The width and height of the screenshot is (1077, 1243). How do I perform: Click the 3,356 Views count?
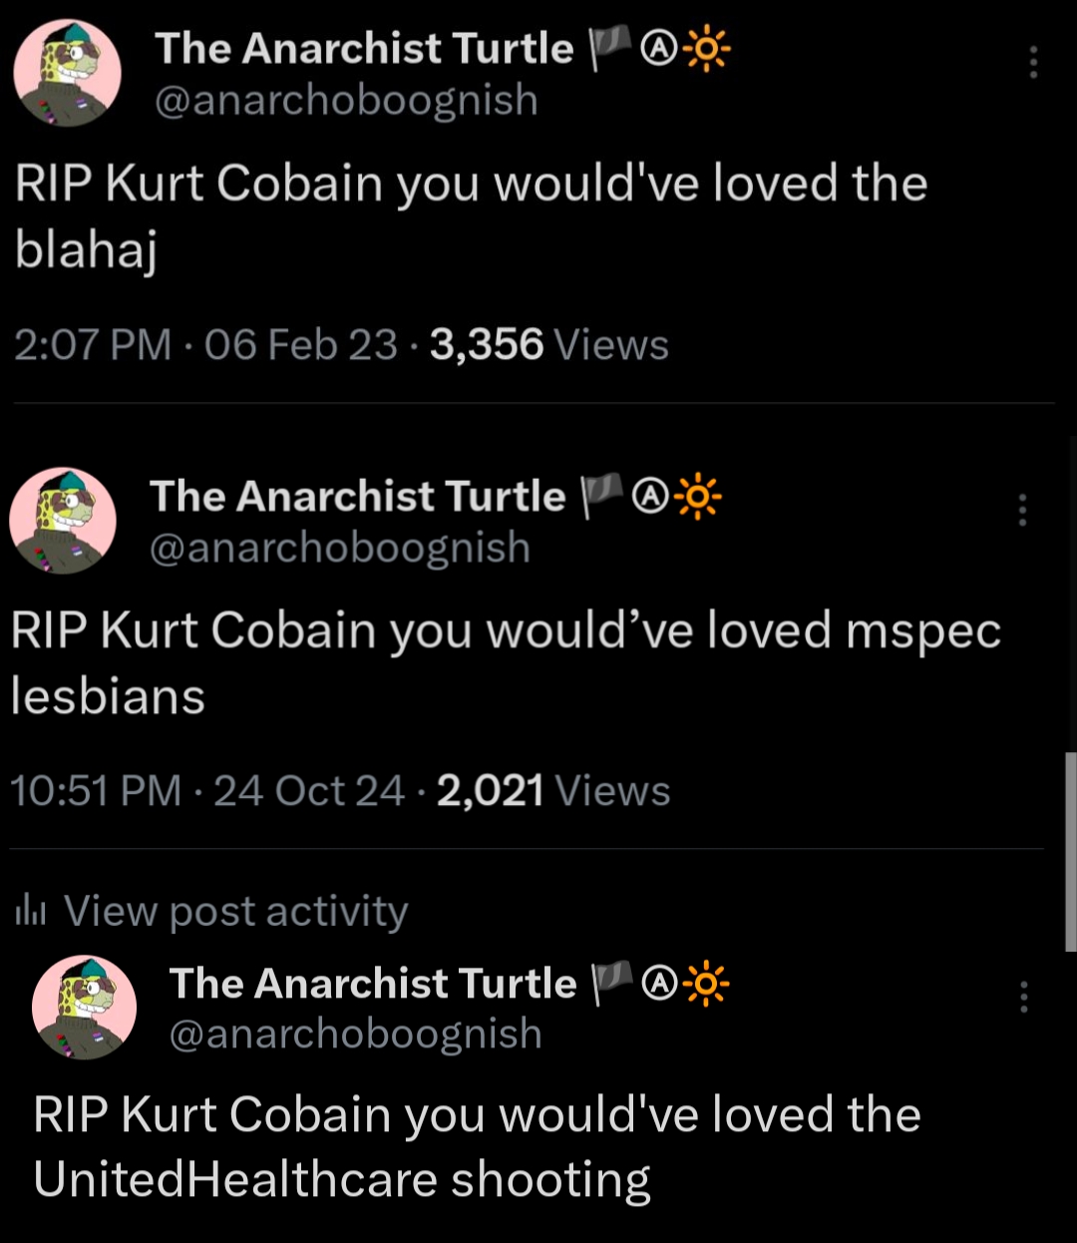click(x=549, y=344)
